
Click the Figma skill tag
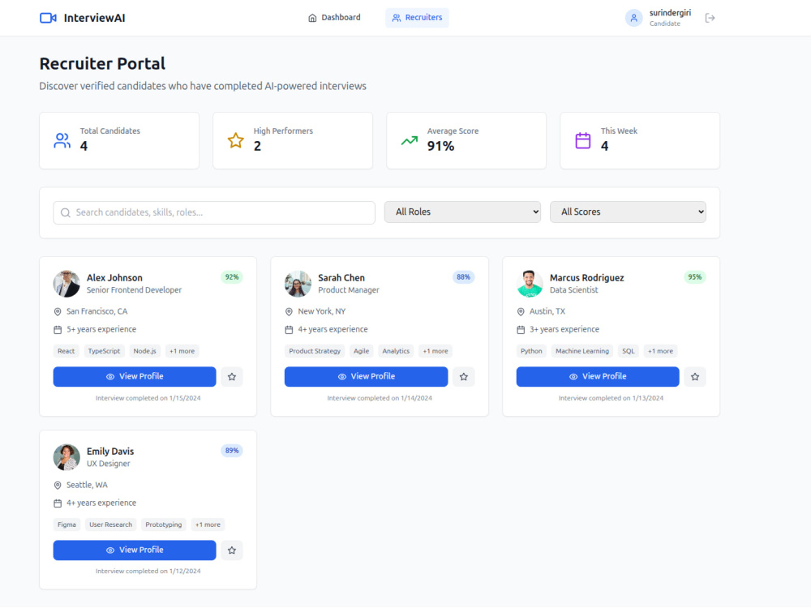click(67, 525)
